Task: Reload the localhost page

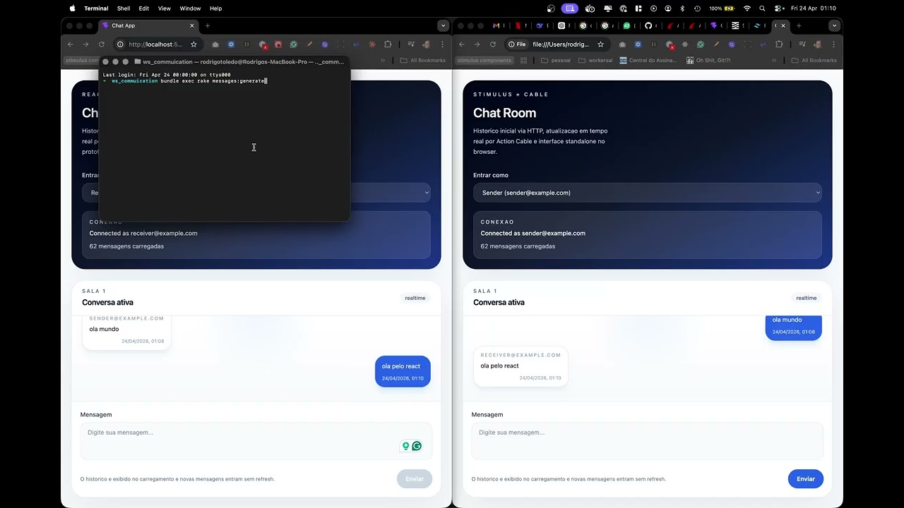Action: (101, 44)
